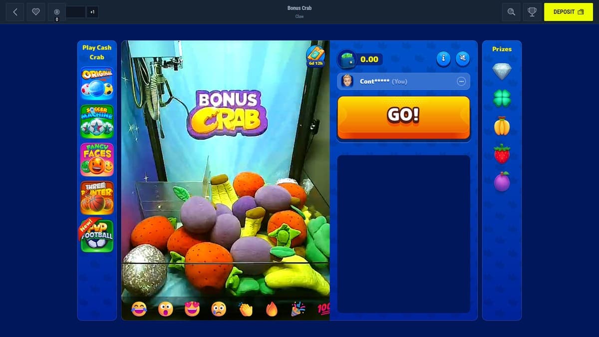Send the heart-eyes emoji reaction
The height and width of the screenshot is (337, 599).
192,309
